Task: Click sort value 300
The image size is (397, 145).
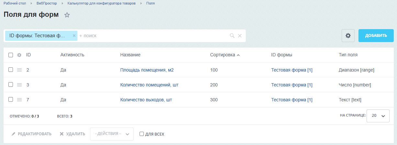Action: [x=214, y=100]
